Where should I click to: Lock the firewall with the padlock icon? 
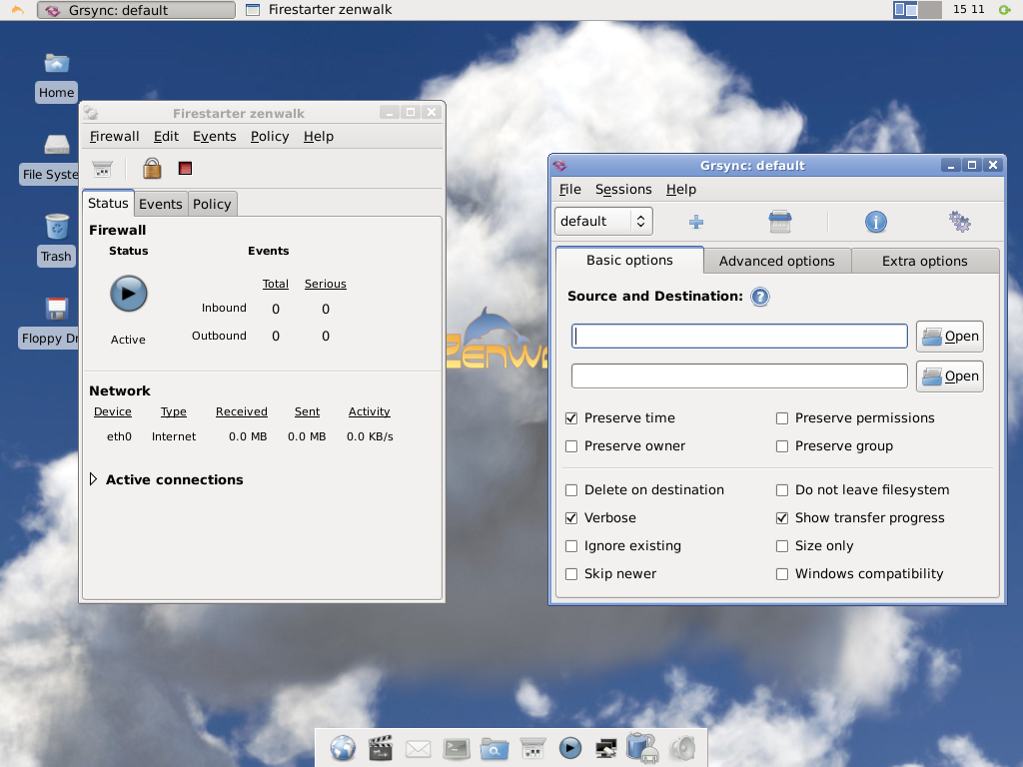point(152,168)
